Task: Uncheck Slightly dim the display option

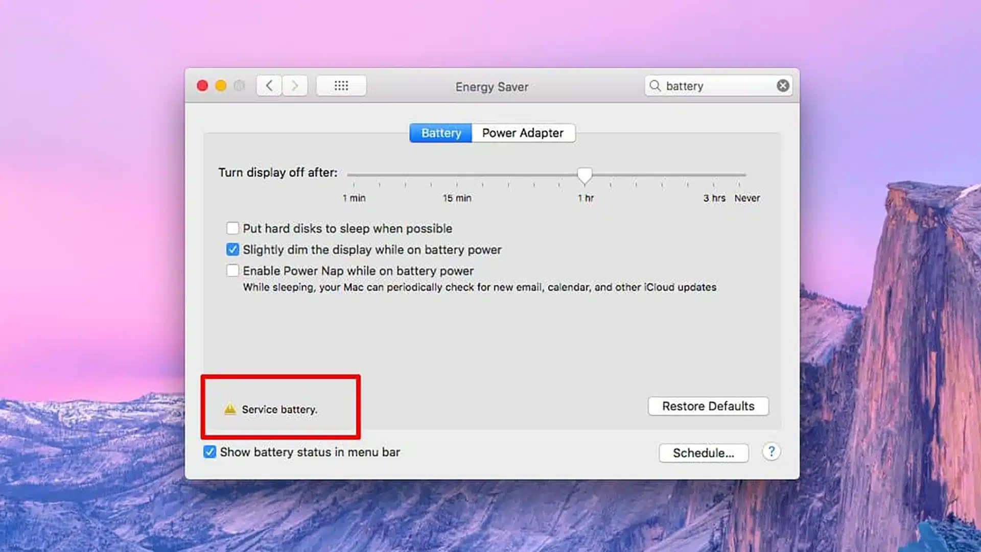Action: 232,250
